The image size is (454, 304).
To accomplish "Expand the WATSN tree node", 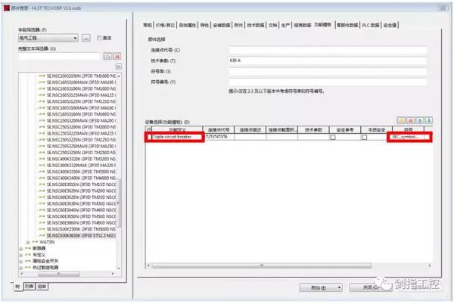I will tap(28, 242).
